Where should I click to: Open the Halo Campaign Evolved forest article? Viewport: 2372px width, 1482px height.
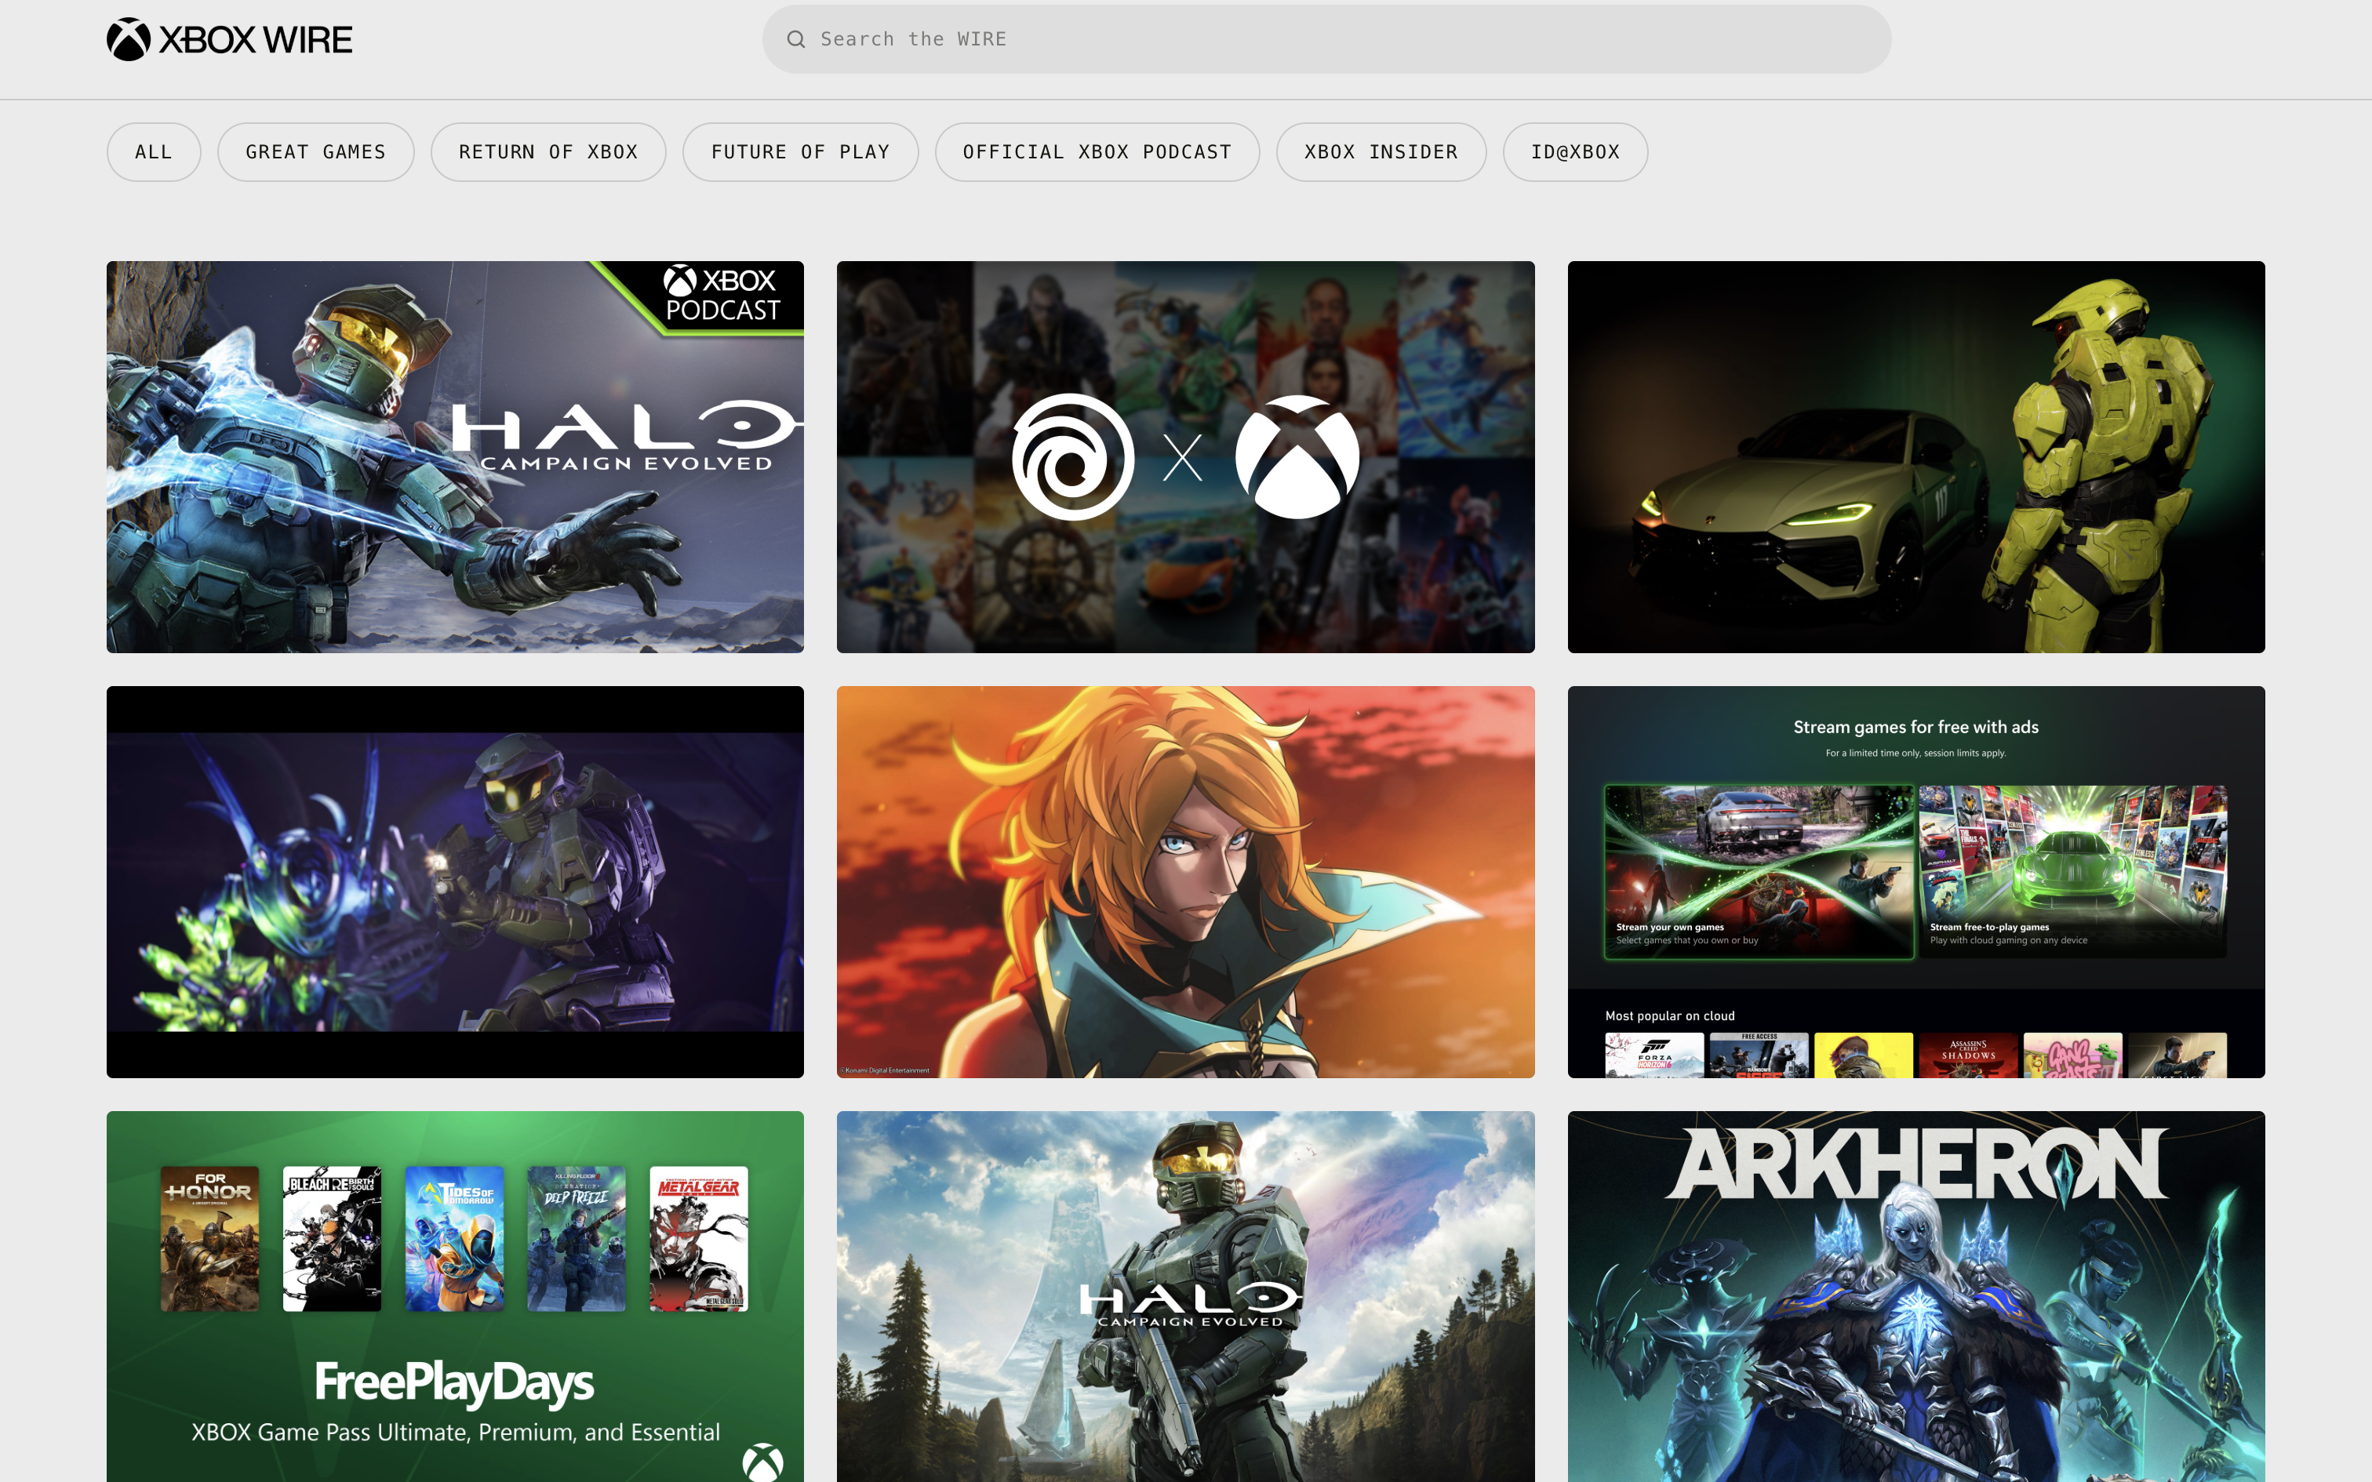click(x=1185, y=1295)
